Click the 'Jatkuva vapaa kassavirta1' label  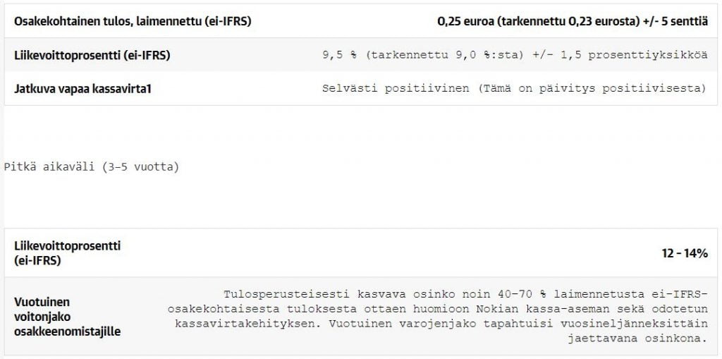(83, 89)
